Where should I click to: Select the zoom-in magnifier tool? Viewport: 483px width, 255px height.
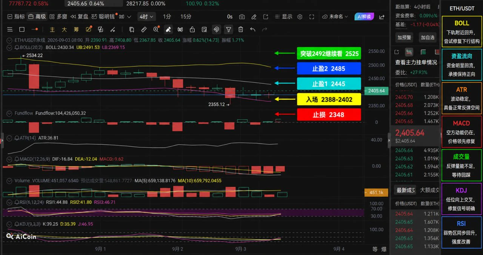156,29
